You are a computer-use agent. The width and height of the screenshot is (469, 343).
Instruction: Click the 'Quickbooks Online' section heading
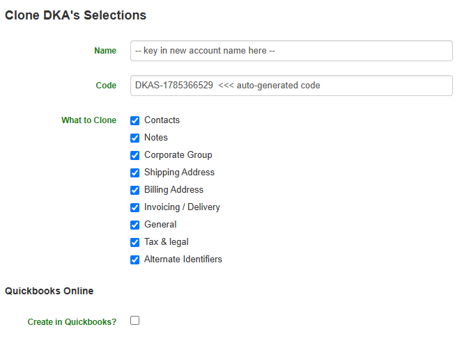point(49,291)
